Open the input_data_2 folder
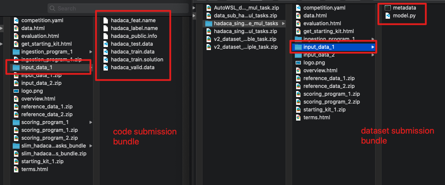The height and width of the screenshot is (185, 445). [319, 55]
